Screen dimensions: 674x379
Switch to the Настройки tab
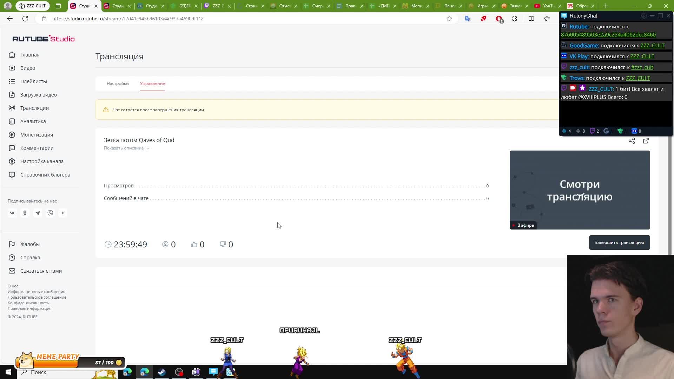click(x=118, y=84)
